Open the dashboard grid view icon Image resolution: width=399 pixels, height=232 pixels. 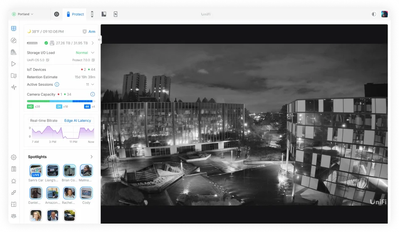(x=14, y=28)
